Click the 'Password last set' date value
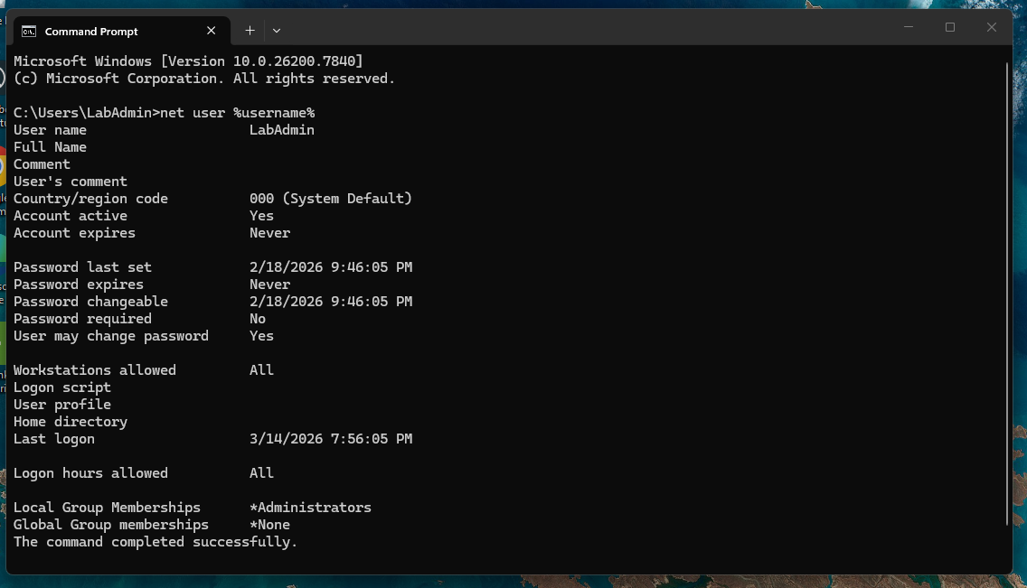Viewport: 1027px width, 588px height. click(331, 266)
